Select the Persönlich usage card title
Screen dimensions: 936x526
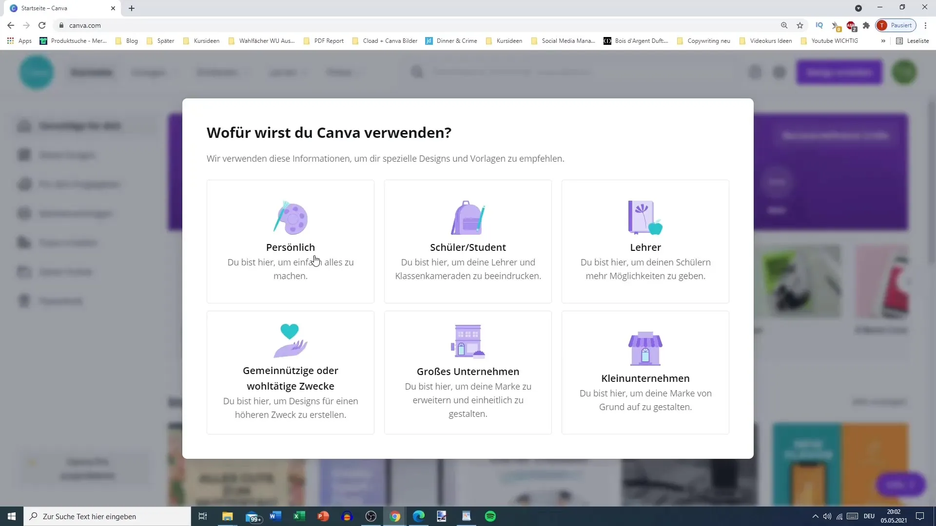[291, 247]
